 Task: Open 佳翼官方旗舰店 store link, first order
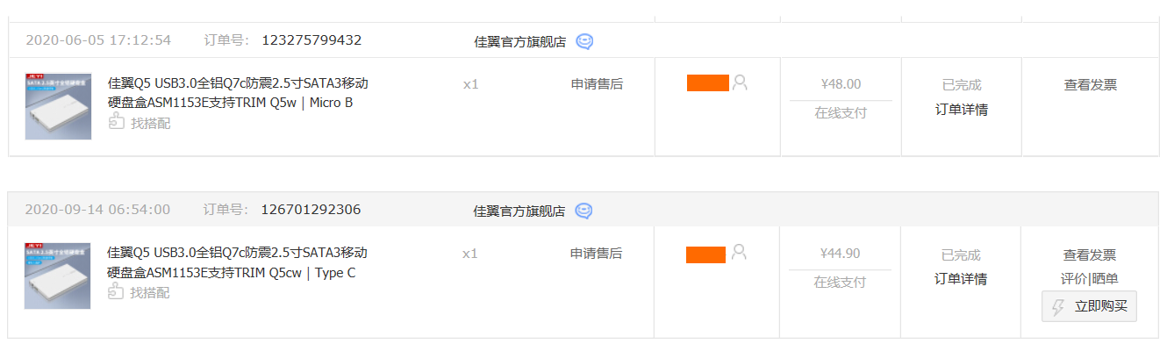[519, 41]
